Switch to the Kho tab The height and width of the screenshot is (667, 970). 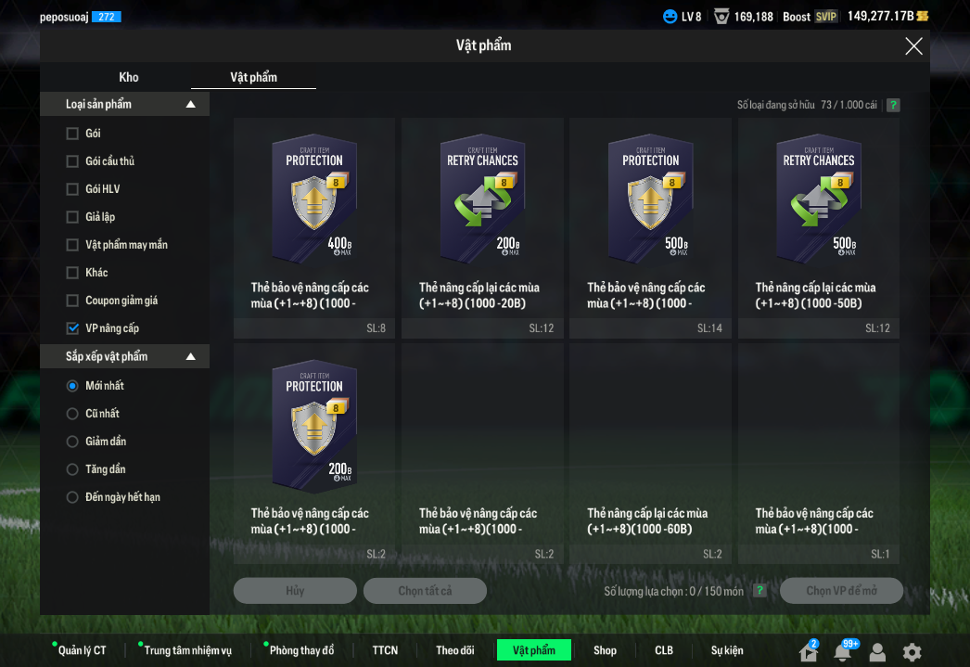[129, 77]
